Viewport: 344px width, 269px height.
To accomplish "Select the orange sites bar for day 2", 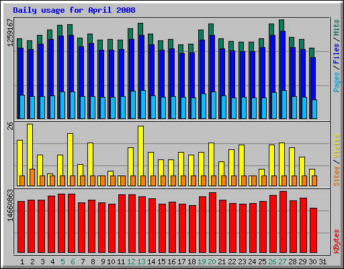I will (x=32, y=178).
